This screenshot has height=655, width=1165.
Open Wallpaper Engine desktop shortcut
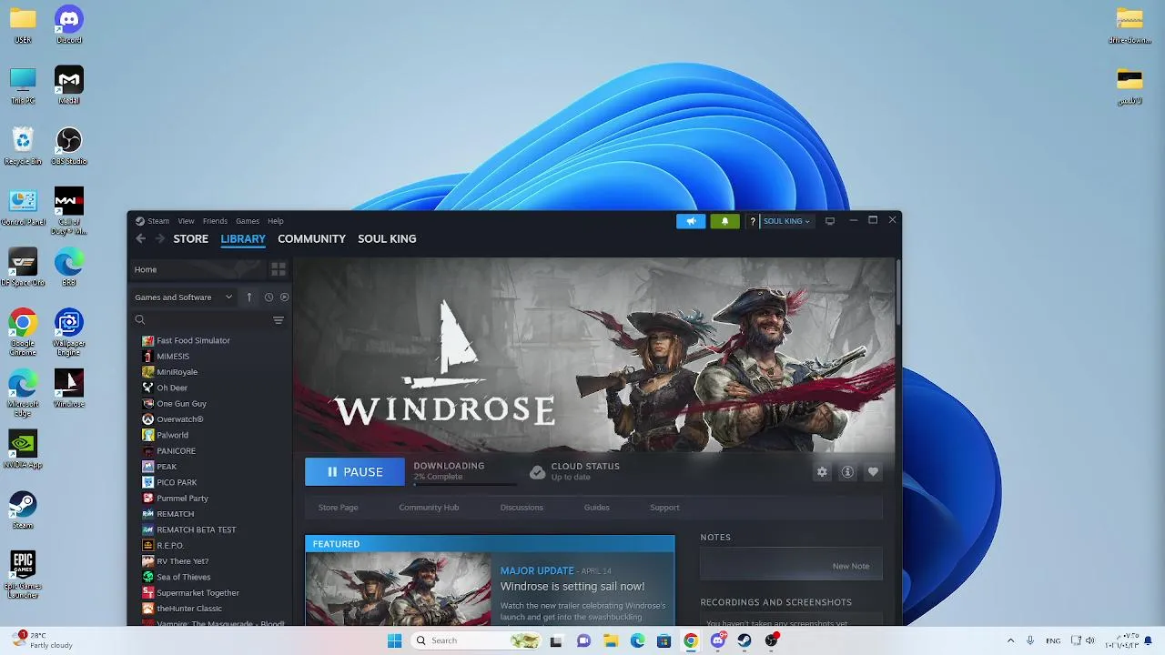click(x=69, y=332)
